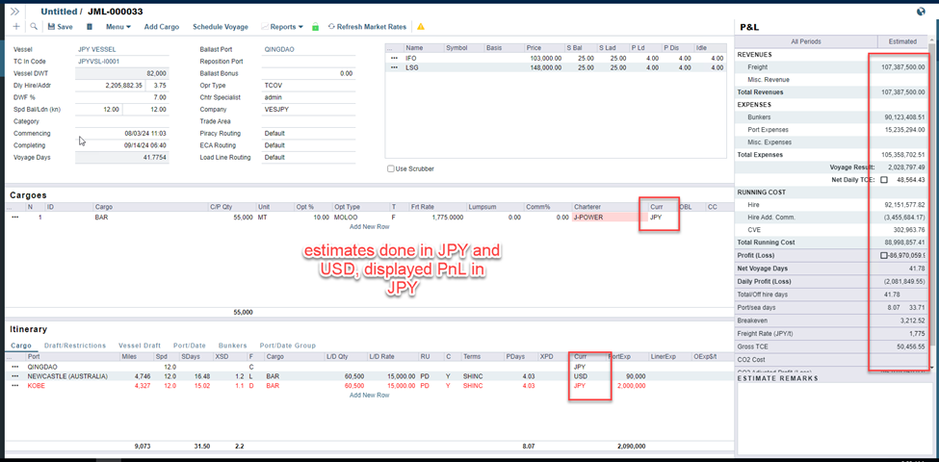
Task: Toggle the Profit (Loss) checkbox
Action: pyautogui.click(x=884, y=255)
